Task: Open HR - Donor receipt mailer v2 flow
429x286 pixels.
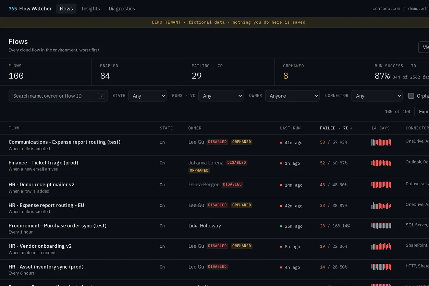Action: coord(41,185)
